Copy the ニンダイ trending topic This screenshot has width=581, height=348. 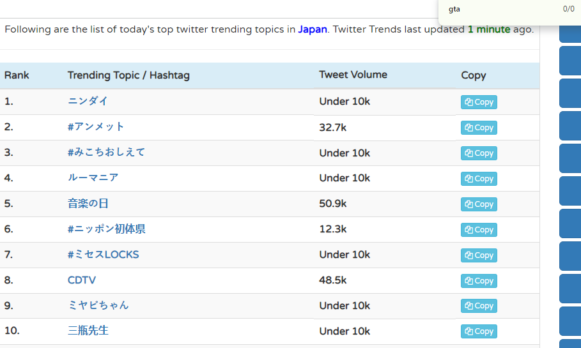click(479, 102)
